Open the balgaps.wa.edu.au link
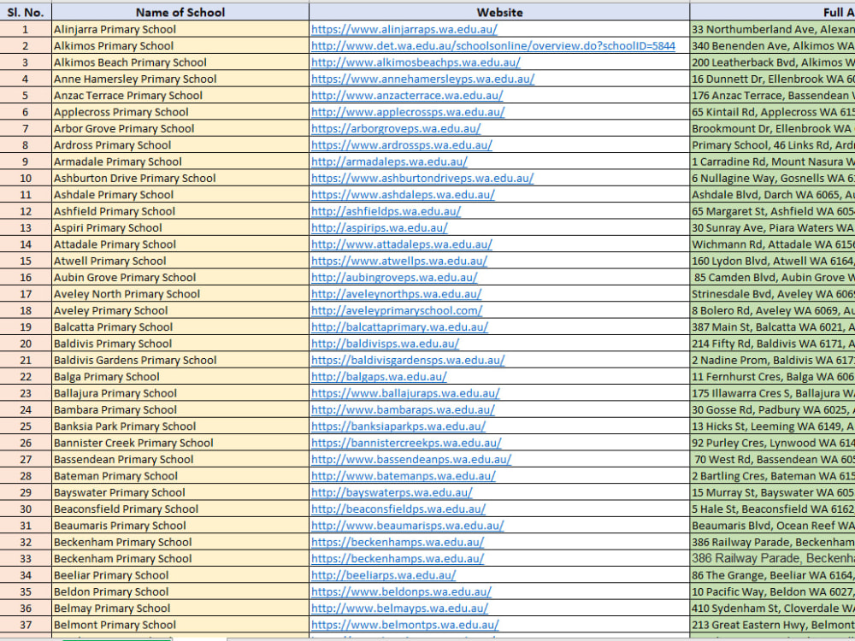Image resolution: width=855 pixels, height=641 pixels. [x=379, y=377]
